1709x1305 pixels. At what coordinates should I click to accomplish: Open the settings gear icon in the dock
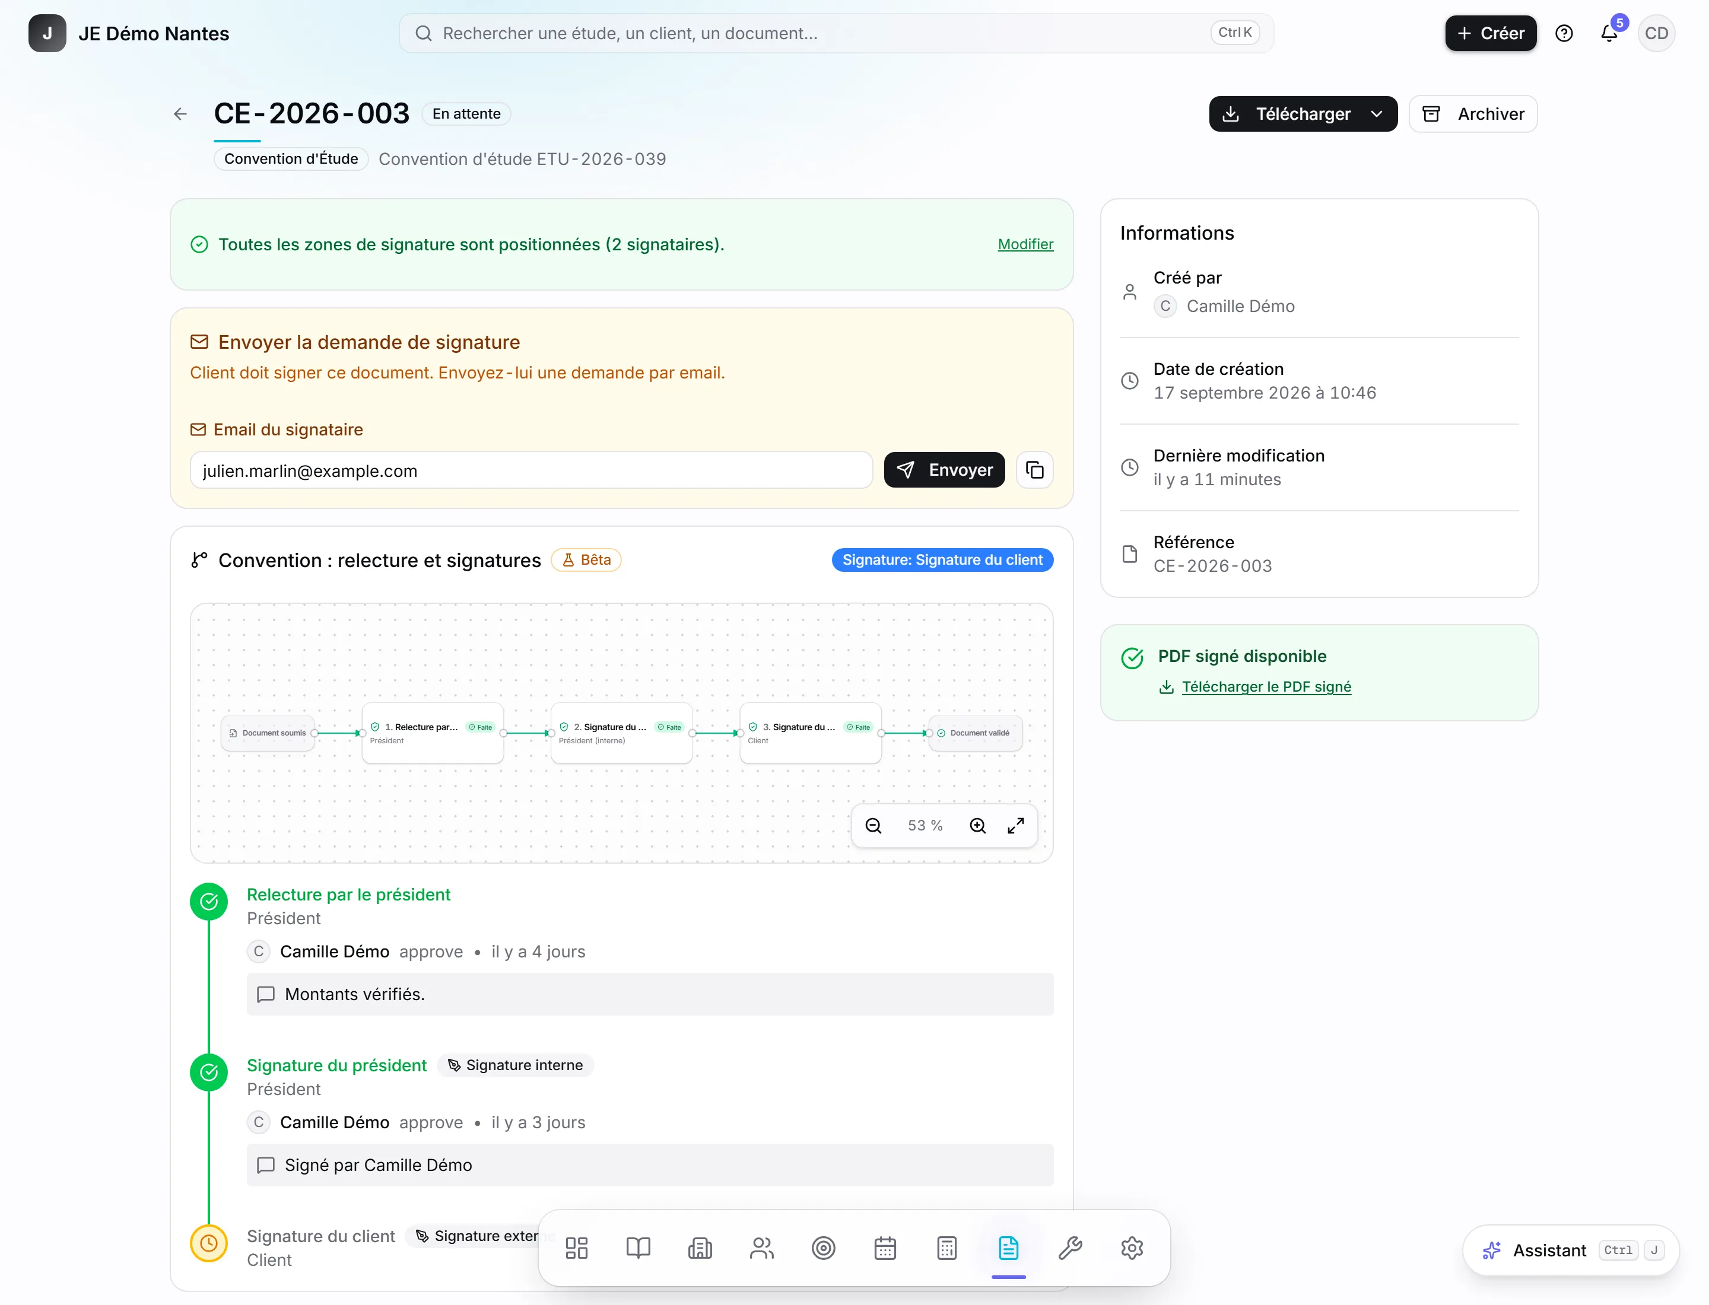tap(1132, 1248)
